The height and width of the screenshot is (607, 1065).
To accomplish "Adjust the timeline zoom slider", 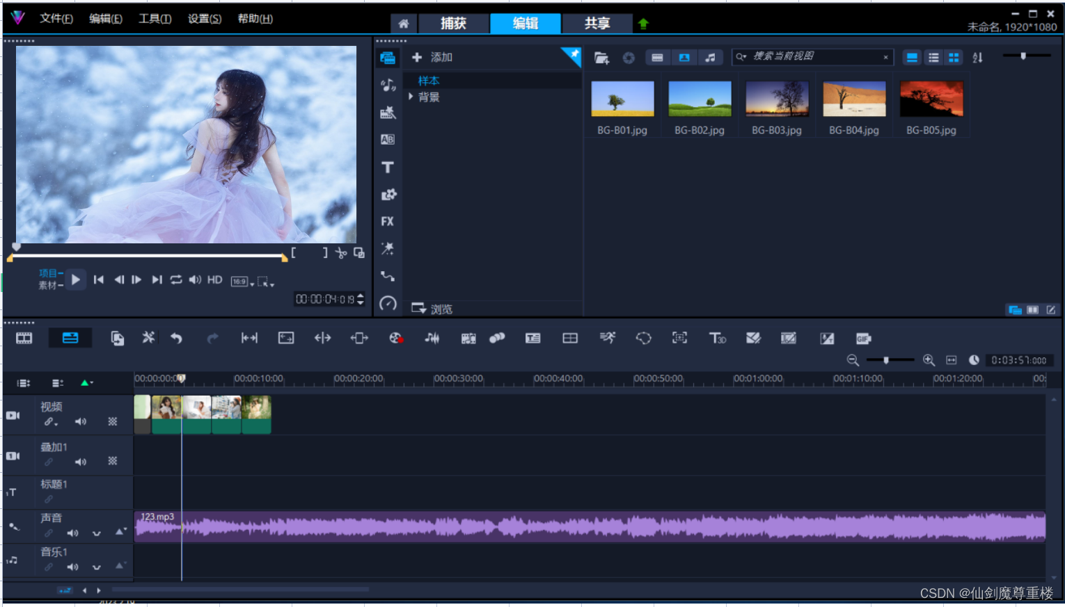I will click(890, 360).
